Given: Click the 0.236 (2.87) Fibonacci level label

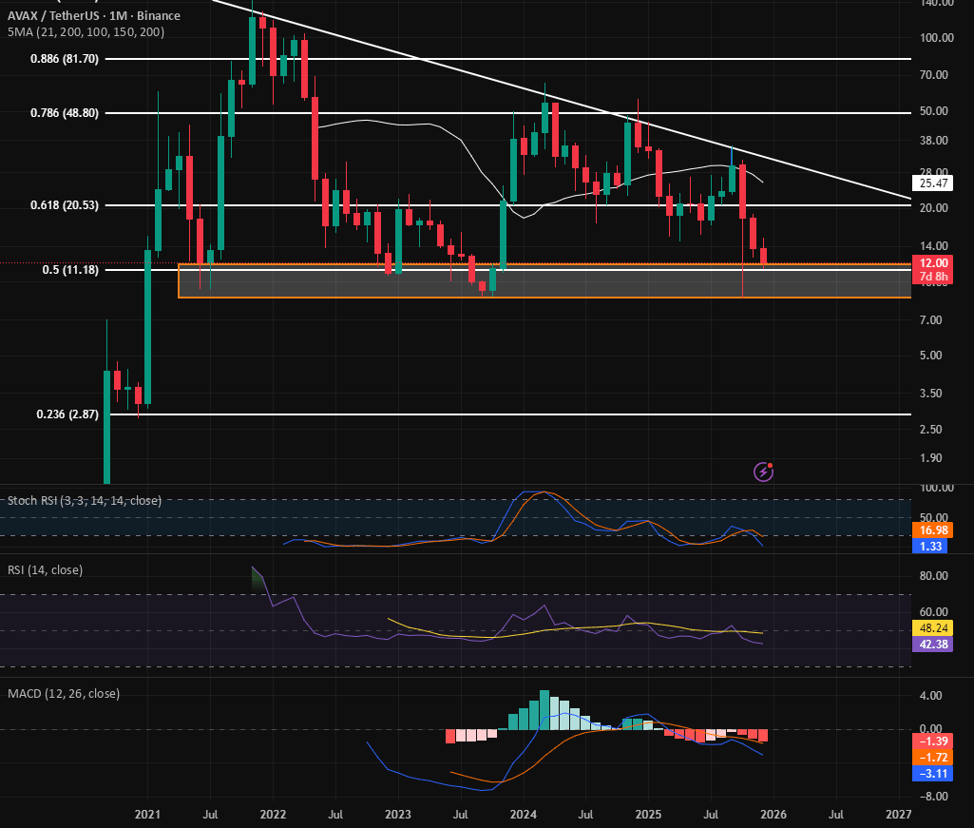Looking at the screenshot, I should tap(67, 414).
